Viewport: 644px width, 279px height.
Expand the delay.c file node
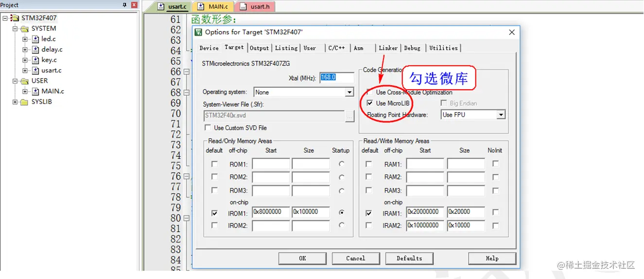25,49
